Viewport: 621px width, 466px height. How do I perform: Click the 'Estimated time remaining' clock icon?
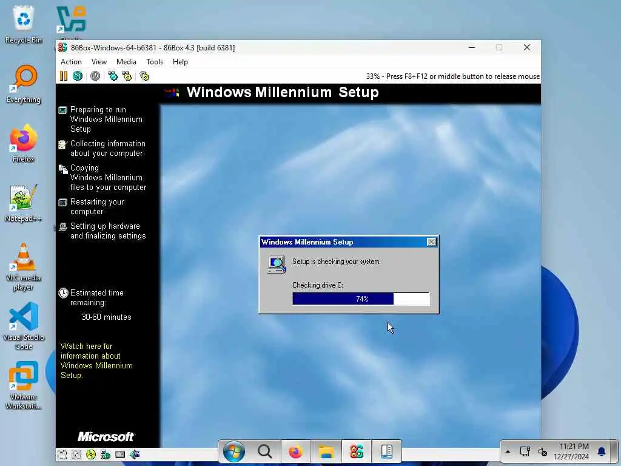63,293
